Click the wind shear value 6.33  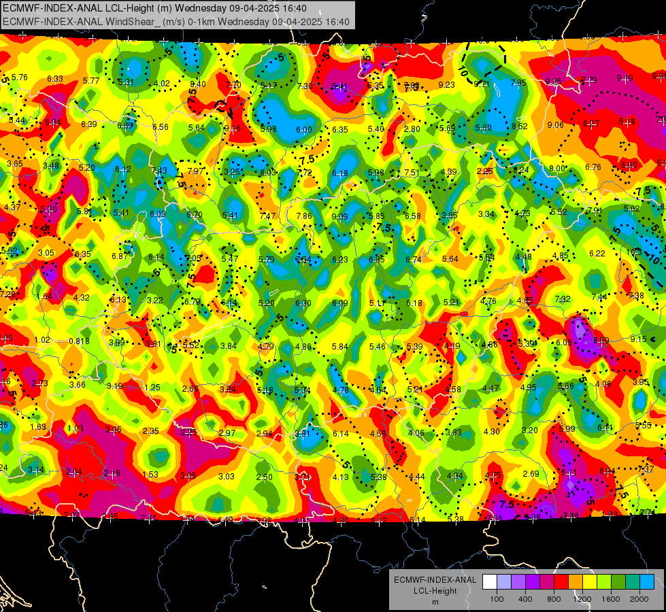coord(55,79)
